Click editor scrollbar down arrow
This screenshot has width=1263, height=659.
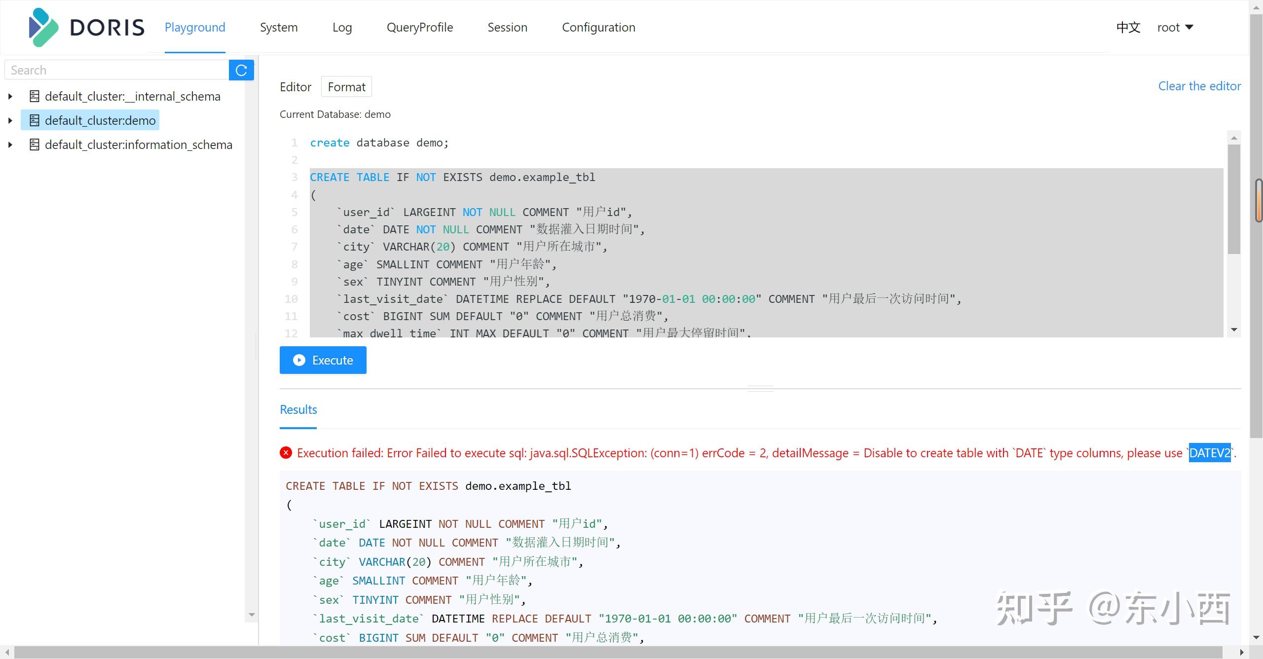point(1234,329)
